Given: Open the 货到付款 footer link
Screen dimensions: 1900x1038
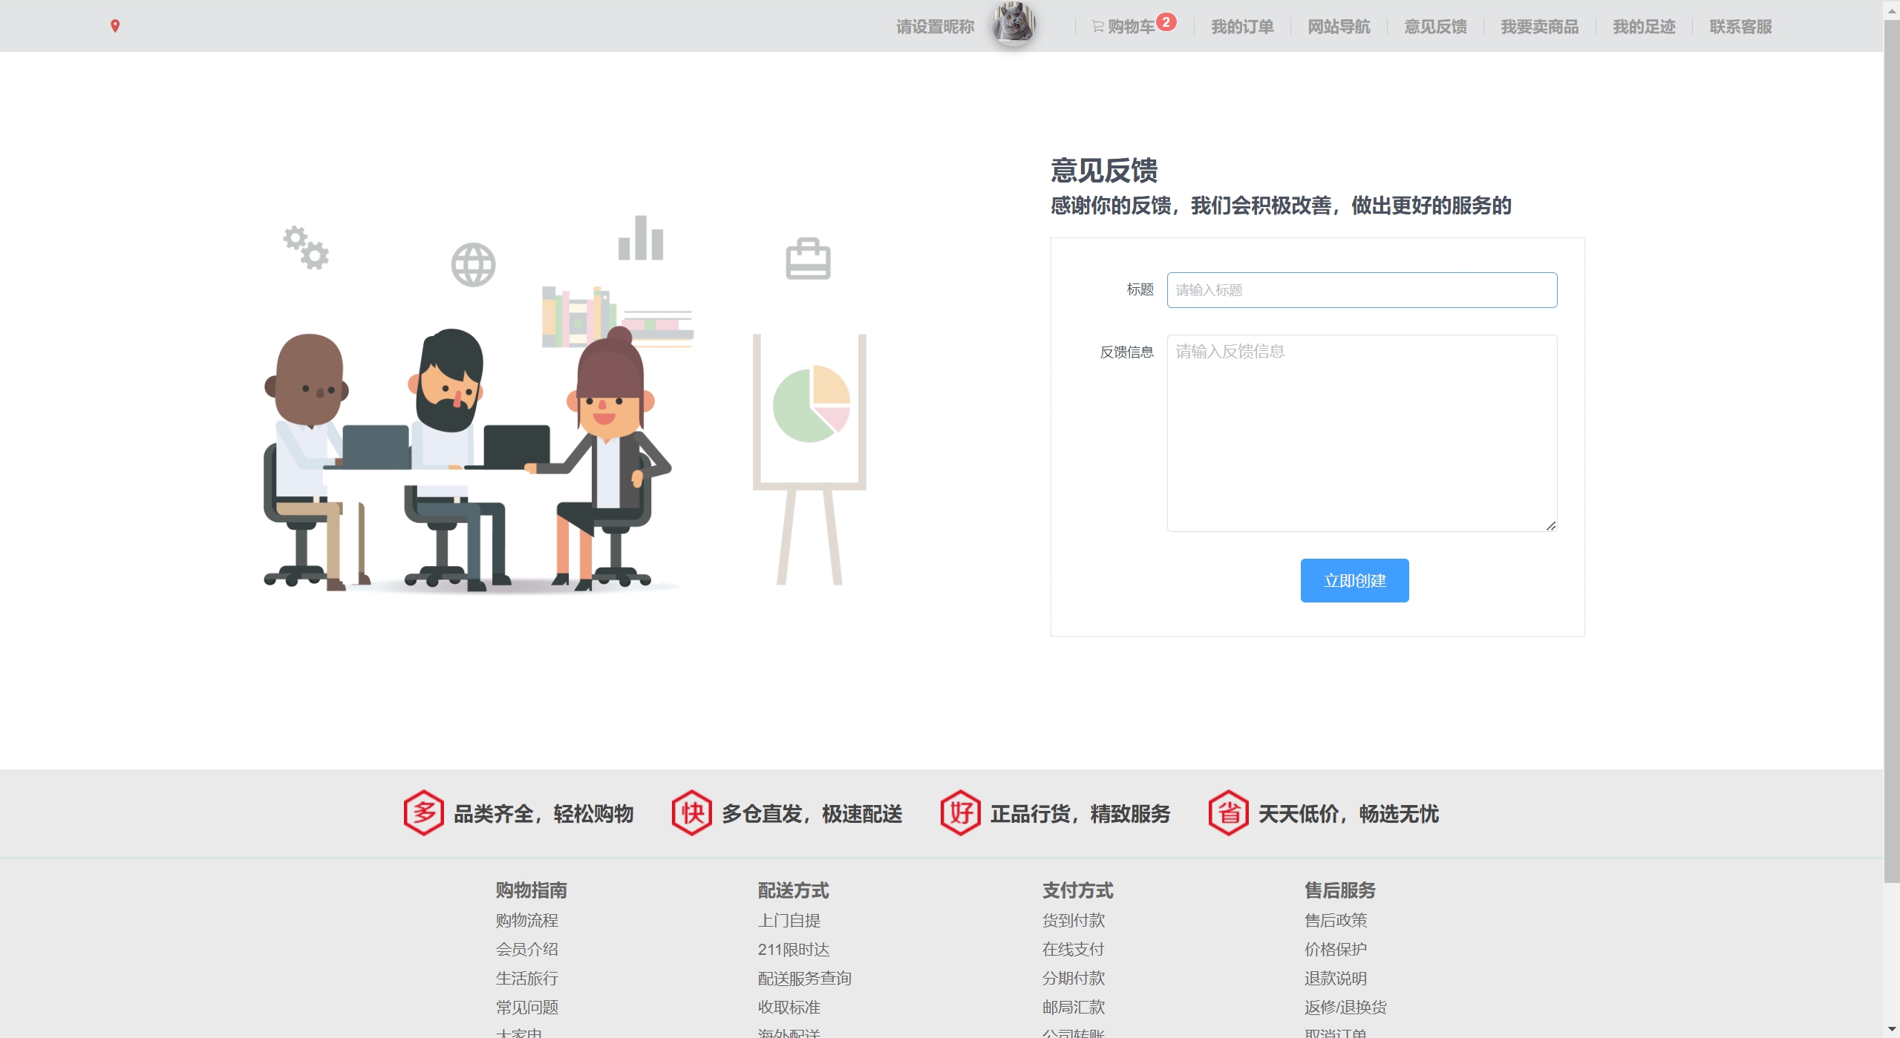Looking at the screenshot, I should [x=1073, y=920].
